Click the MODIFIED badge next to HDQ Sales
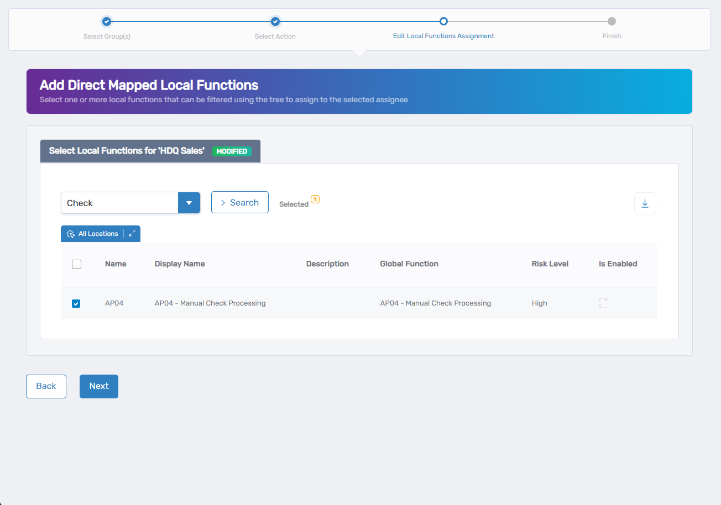The image size is (721, 505). click(x=232, y=151)
